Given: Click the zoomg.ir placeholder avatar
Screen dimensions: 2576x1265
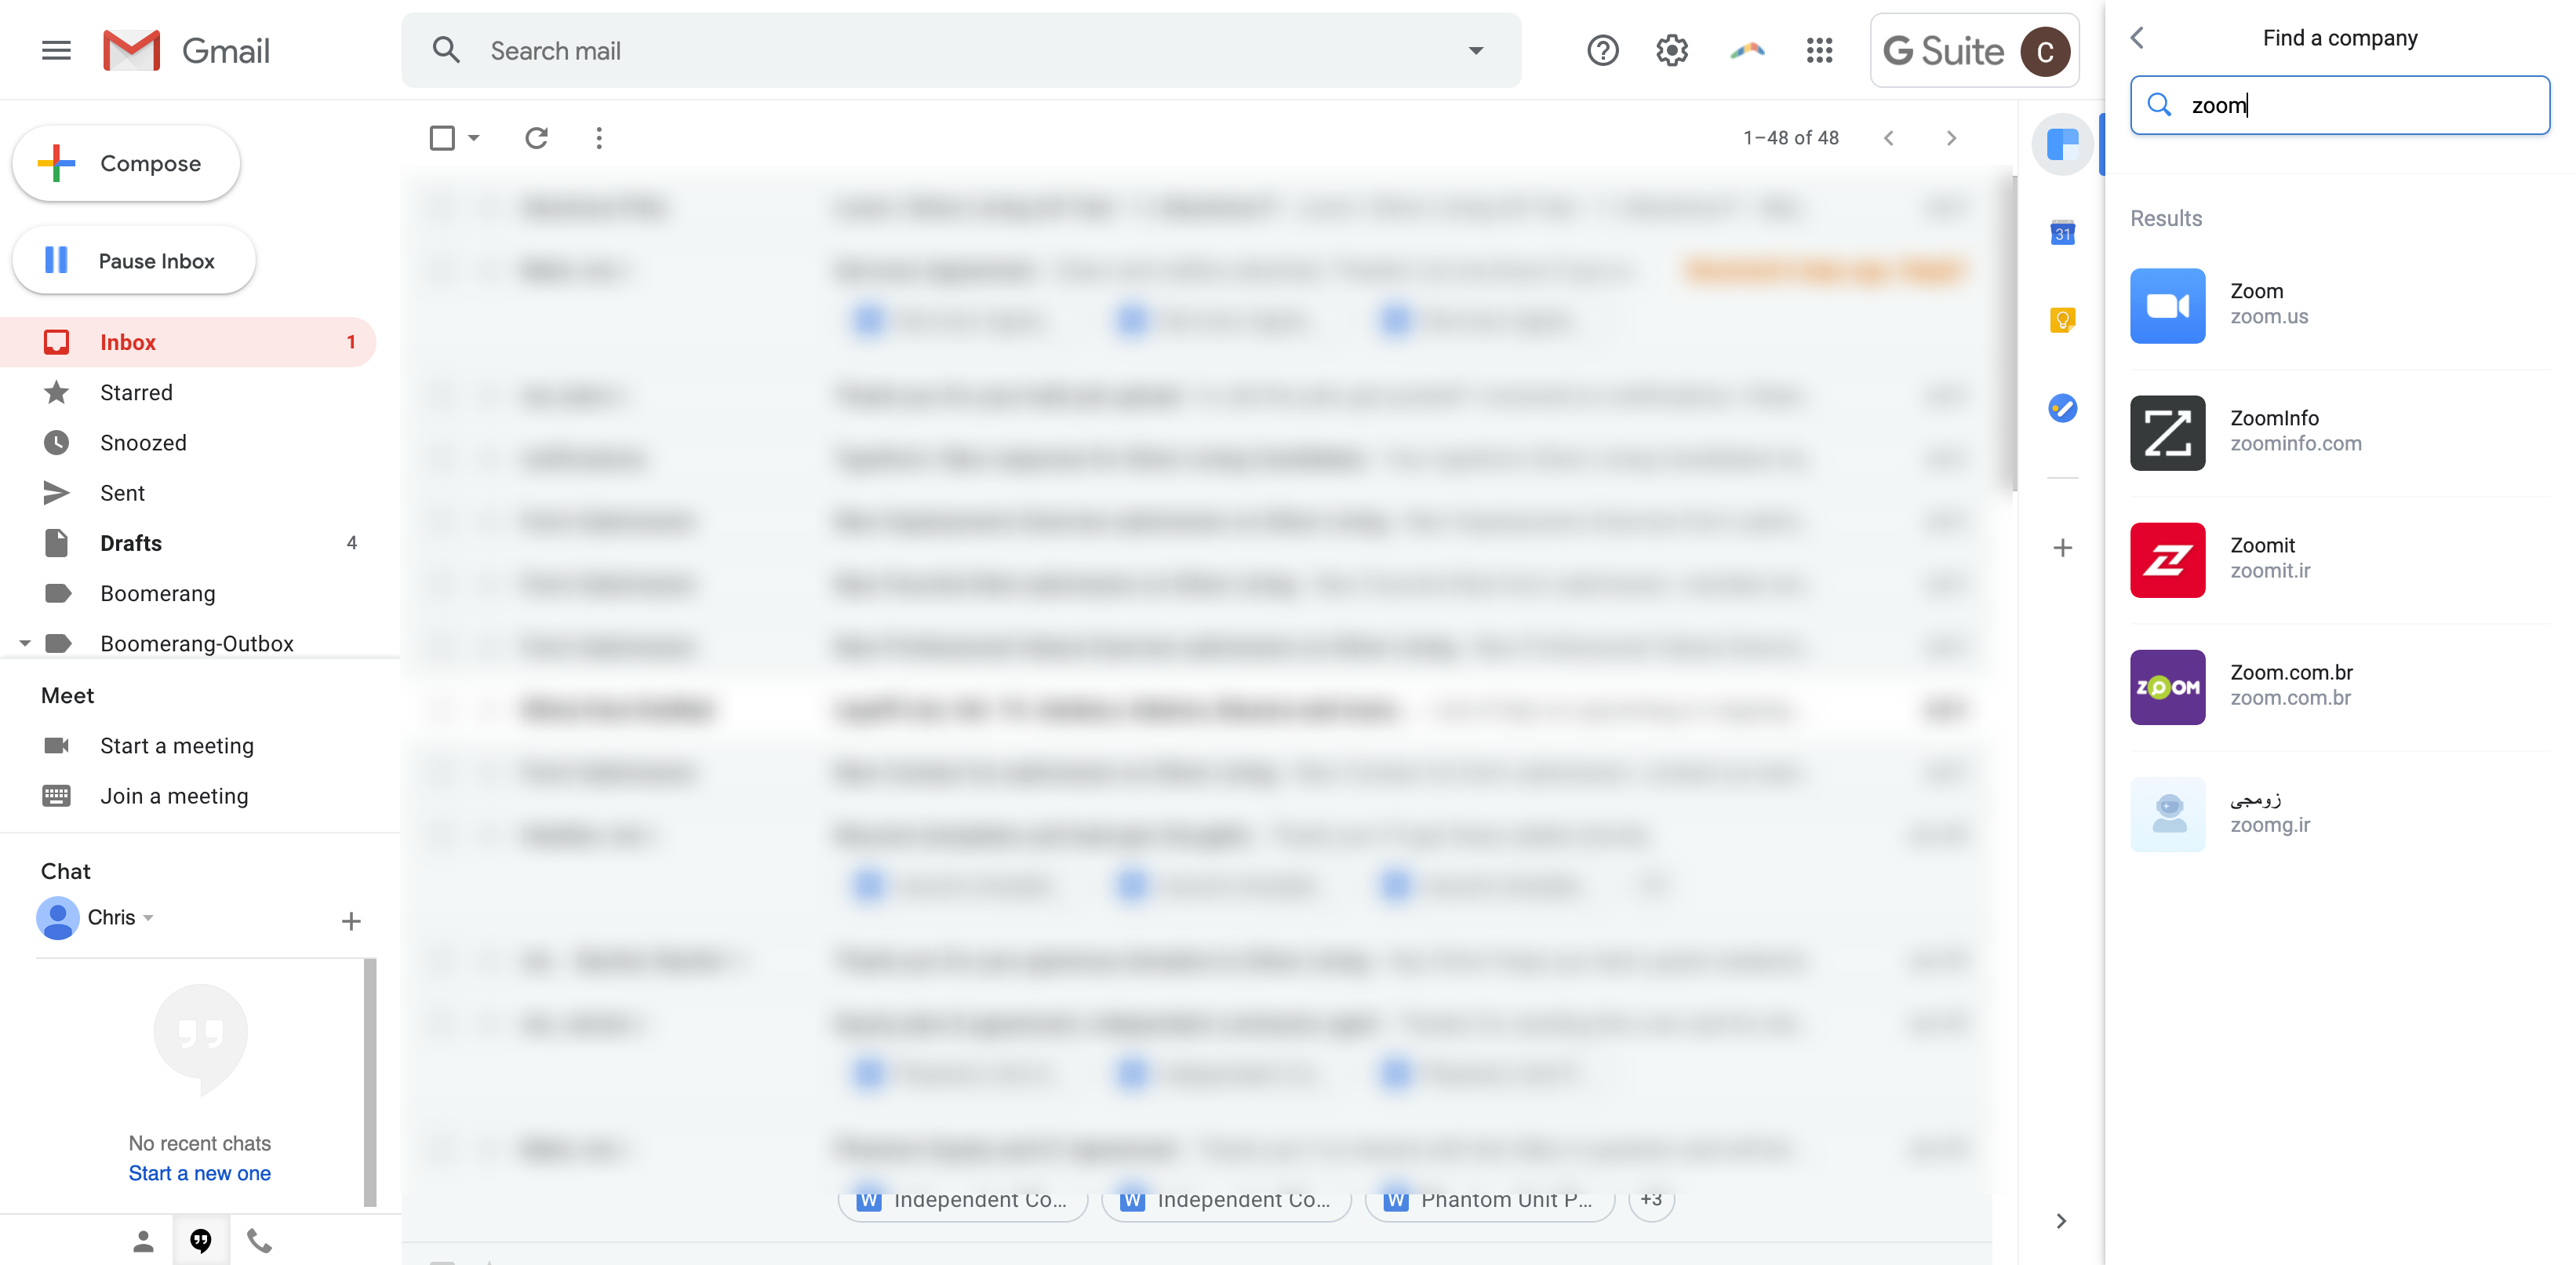Looking at the screenshot, I should click(x=2167, y=814).
